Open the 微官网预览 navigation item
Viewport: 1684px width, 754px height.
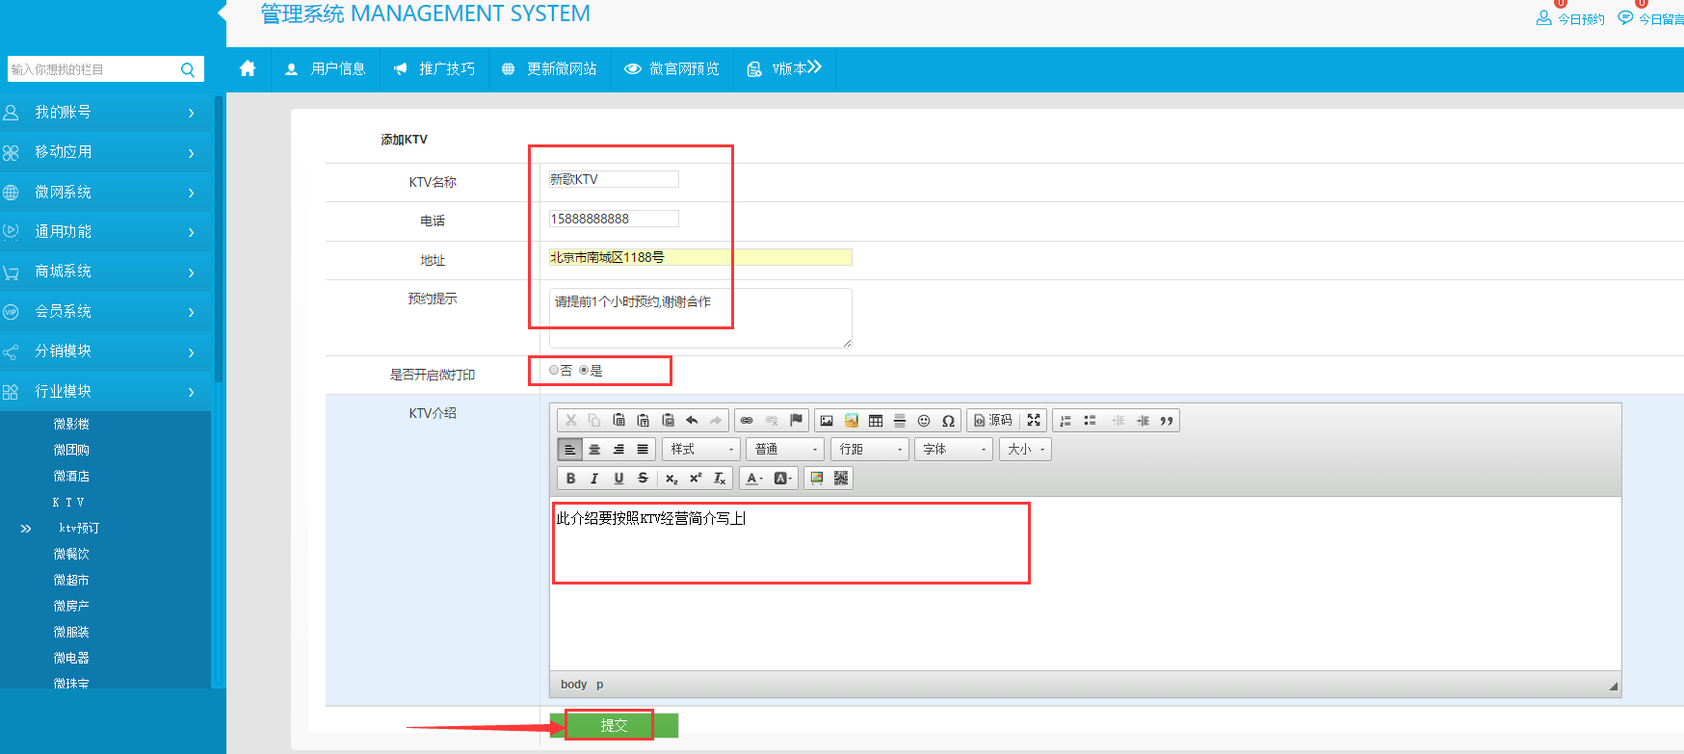click(671, 69)
